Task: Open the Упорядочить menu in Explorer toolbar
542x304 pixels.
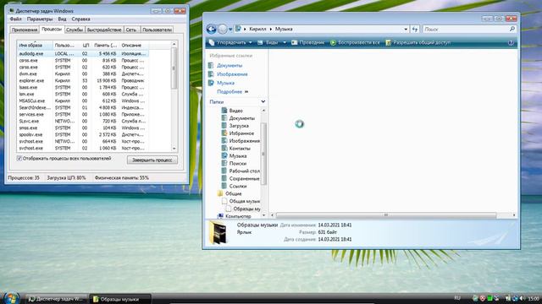Action: pos(230,43)
